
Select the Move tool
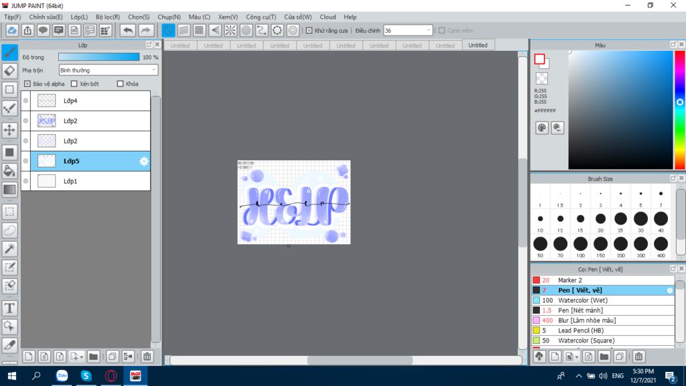point(9,130)
